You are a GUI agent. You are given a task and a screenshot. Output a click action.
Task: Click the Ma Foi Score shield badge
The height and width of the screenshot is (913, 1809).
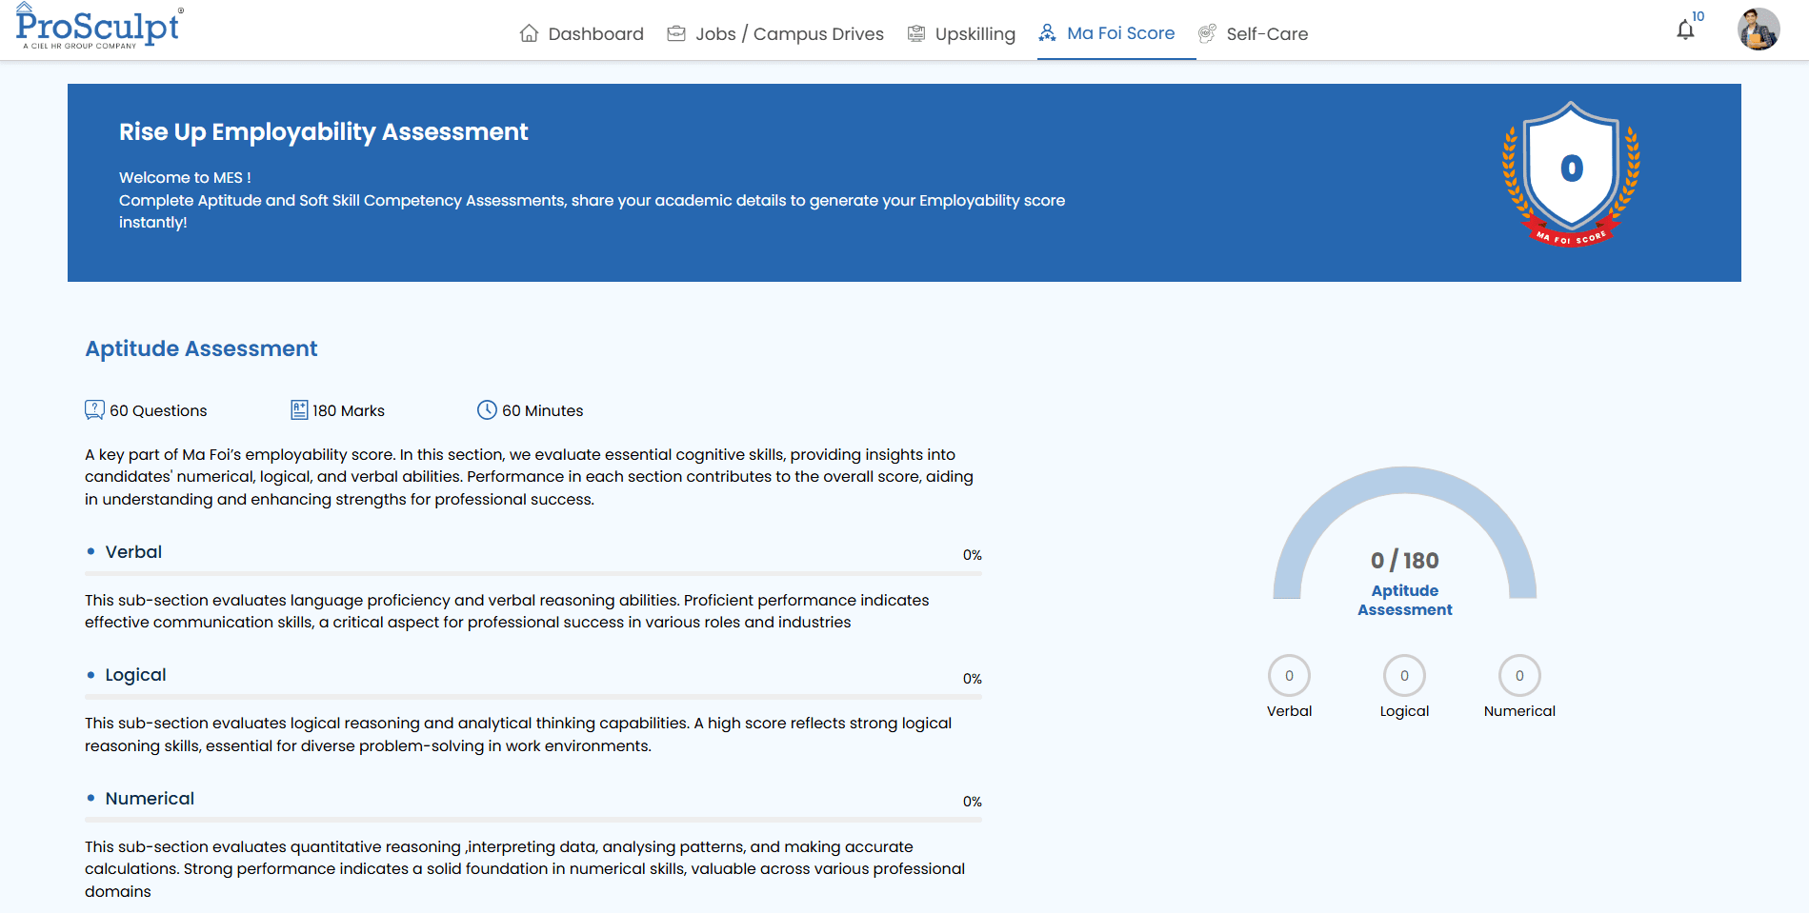click(1571, 173)
